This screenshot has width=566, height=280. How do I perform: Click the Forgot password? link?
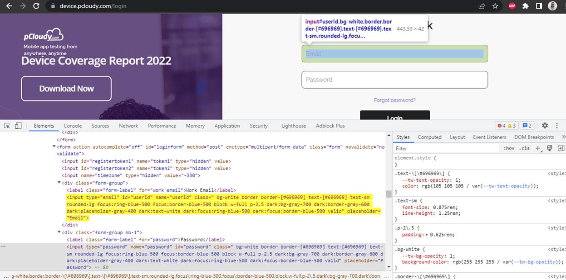click(x=394, y=100)
